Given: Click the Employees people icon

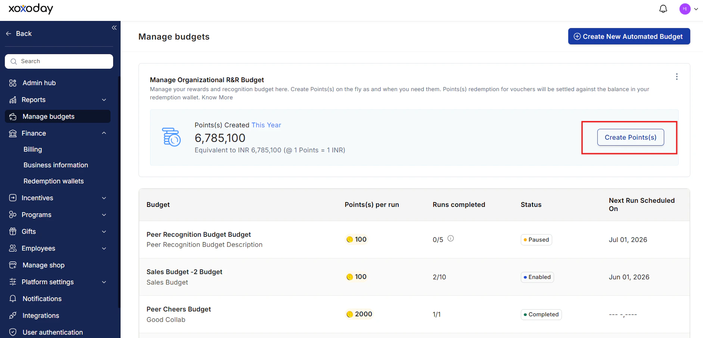Looking at the screenshot, I should coord(13,248).
